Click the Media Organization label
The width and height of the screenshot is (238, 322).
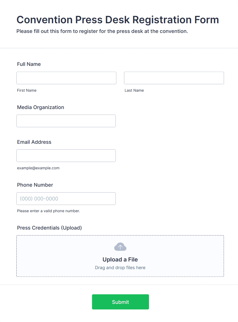pyautogui.click(x=40, y=107)
